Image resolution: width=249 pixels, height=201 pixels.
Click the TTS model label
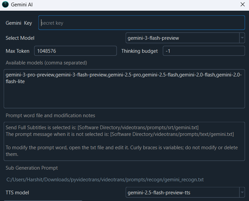tap(17, 192)
